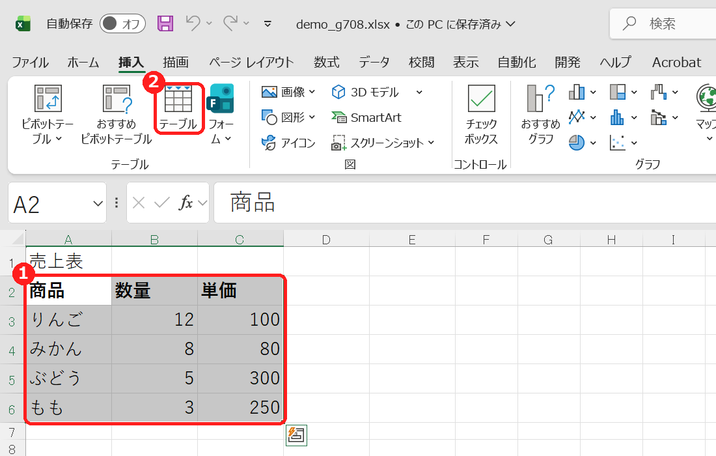Open the ヘルプ tab
Viewport: 716px width, 456px height.
click(616, 62)
